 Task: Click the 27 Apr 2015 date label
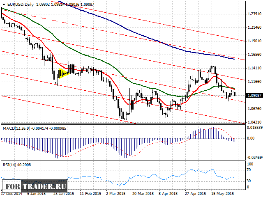[x=196, y=193]
